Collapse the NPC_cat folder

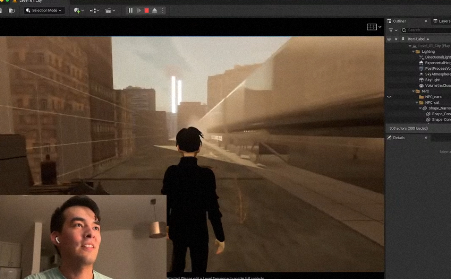[417, 103]
